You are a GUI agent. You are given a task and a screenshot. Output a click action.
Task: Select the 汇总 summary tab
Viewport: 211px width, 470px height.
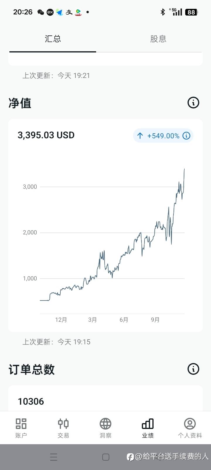[x=53, y=39]
